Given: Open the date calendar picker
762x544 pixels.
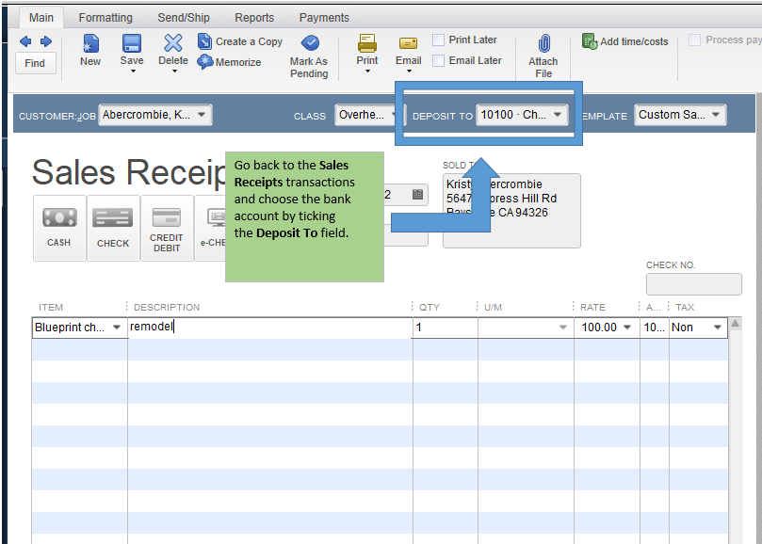Looking at the screenshot, I should (x=417, y=195).
